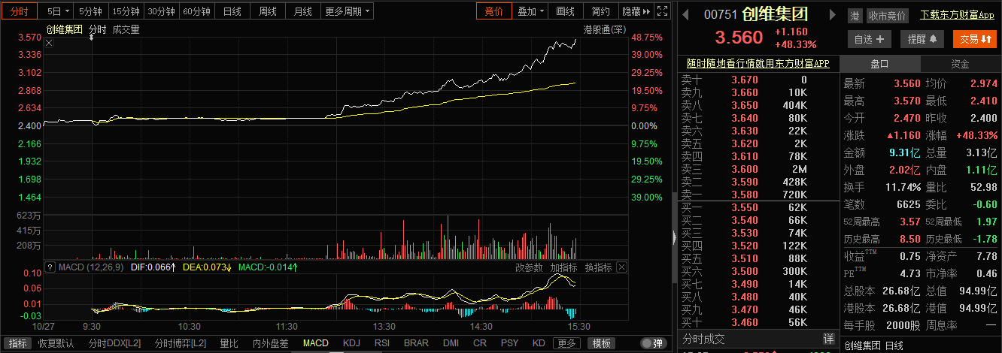
Task: Click 自选 + add to watchlist
Action: pyautogui.click(x=870, y=39)
